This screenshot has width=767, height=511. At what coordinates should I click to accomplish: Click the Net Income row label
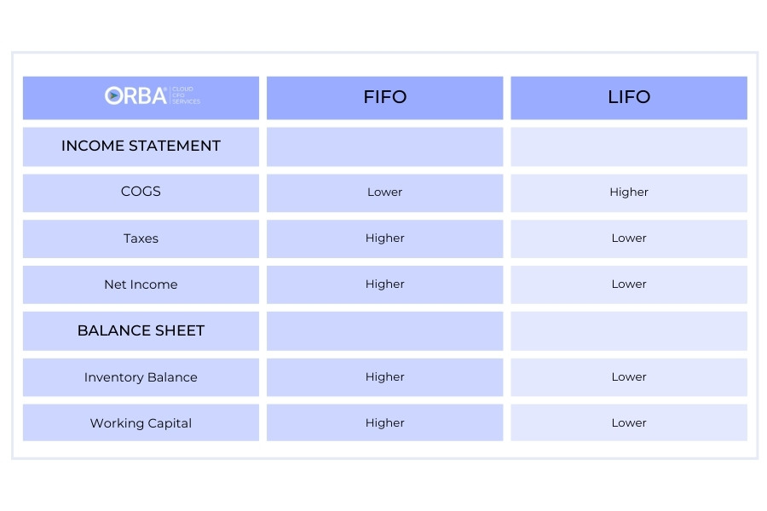[141, 284]
